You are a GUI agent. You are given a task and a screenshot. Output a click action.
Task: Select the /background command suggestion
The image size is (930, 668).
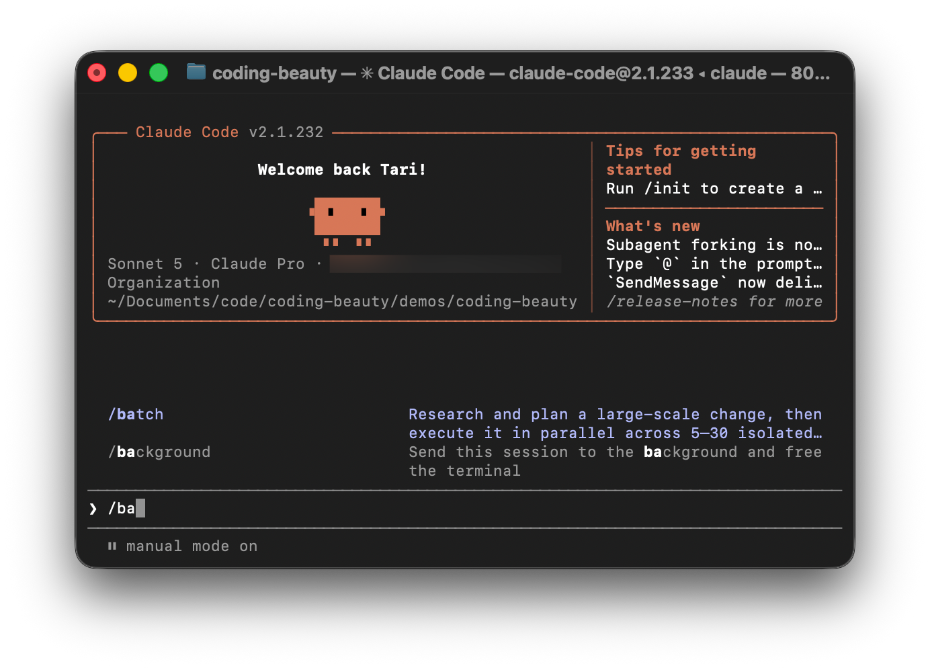coord(159,452)
